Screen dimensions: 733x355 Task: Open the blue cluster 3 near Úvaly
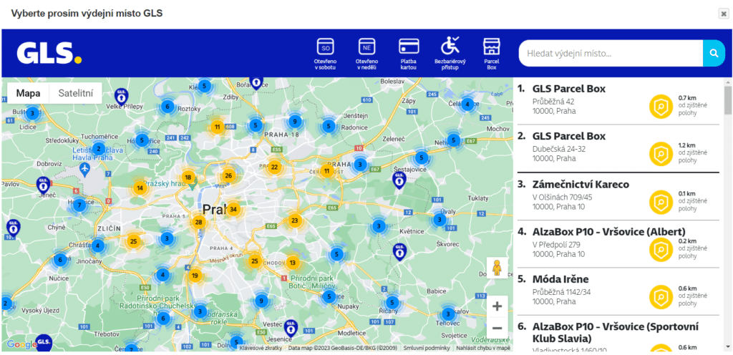(439, 220)
